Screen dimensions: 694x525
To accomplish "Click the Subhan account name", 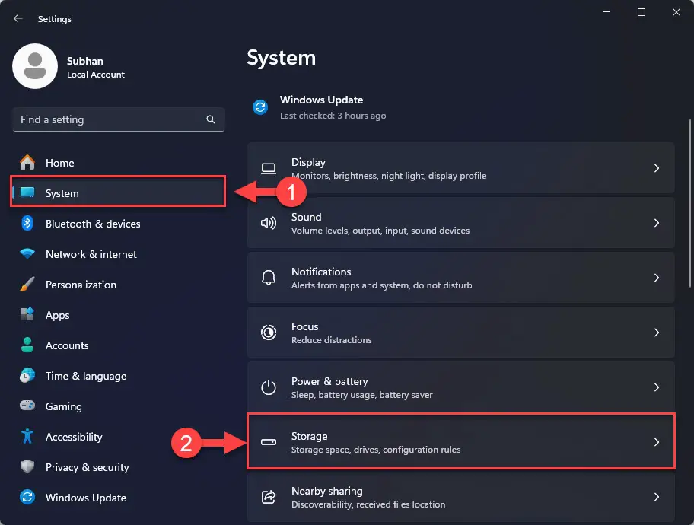I will click(x=84, y=61).
